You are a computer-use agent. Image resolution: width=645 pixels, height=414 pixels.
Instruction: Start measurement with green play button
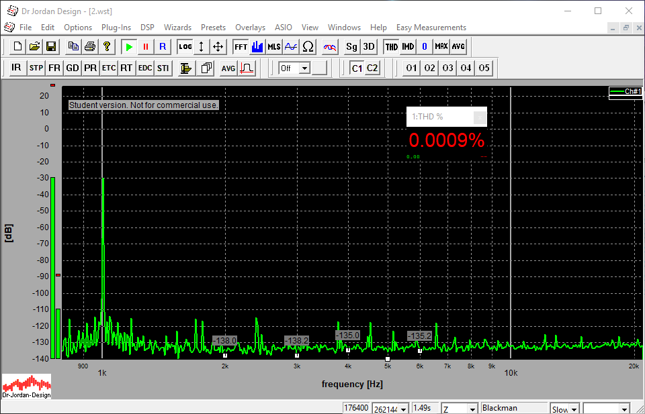(x=129, y=46)
